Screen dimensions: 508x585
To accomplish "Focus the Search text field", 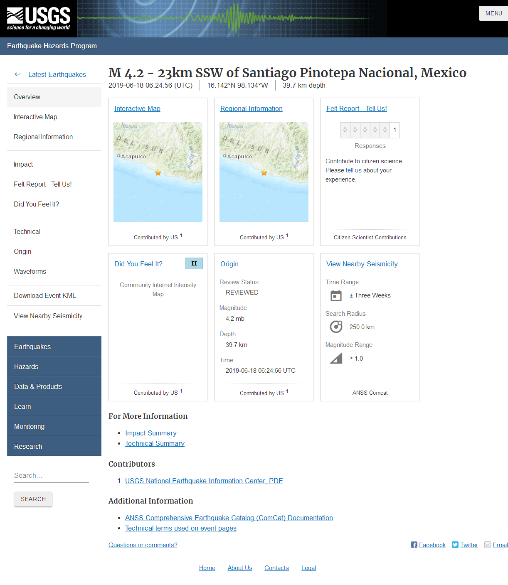I will tap(51, 475).
